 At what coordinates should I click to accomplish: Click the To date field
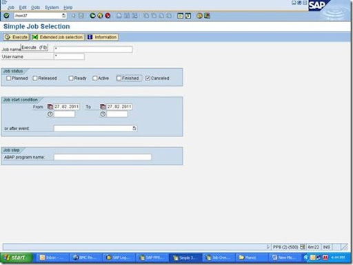tap(119, 107)
